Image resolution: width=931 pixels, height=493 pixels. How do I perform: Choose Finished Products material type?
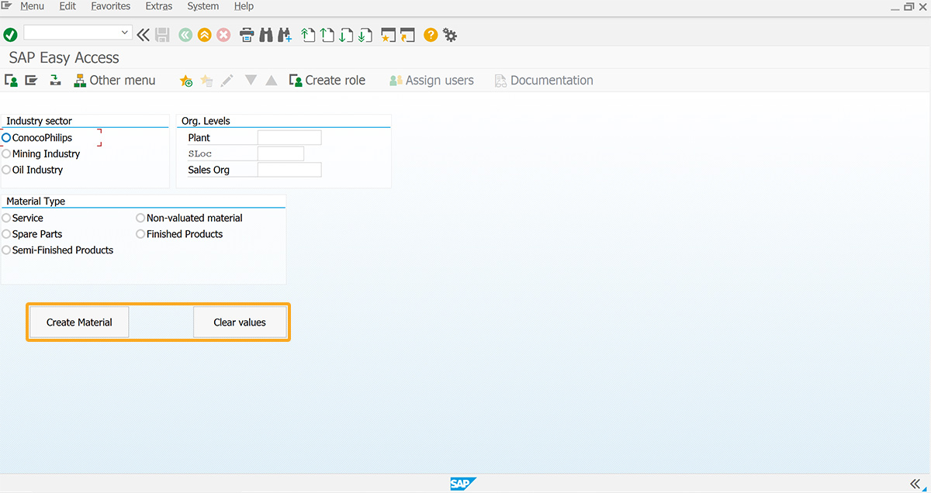tap(140, 234)
